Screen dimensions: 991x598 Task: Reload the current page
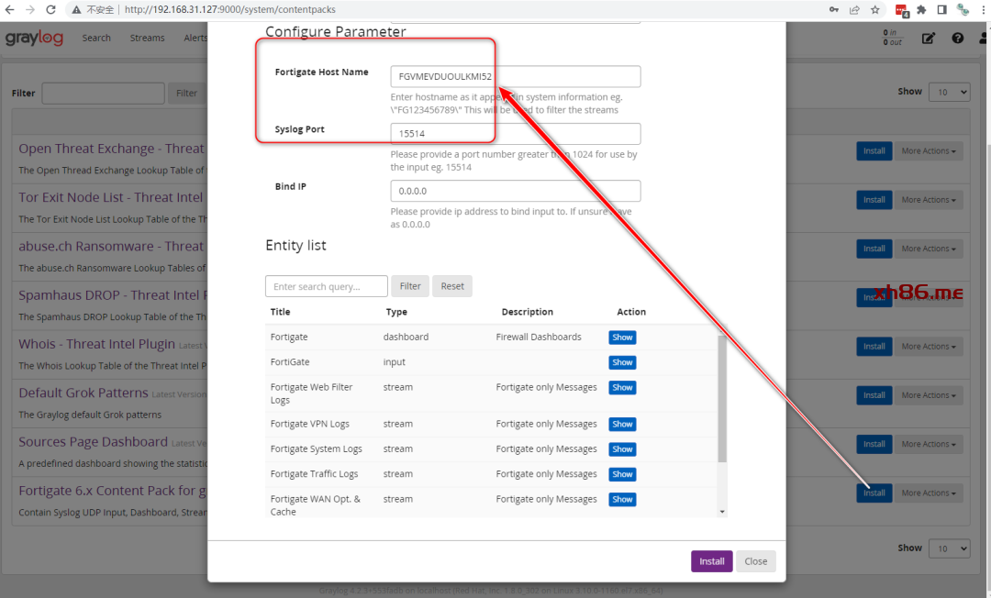(x=51, y=9)
